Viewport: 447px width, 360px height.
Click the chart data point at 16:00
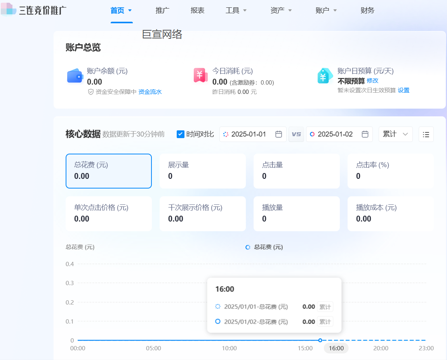click(x=320, y=340)
